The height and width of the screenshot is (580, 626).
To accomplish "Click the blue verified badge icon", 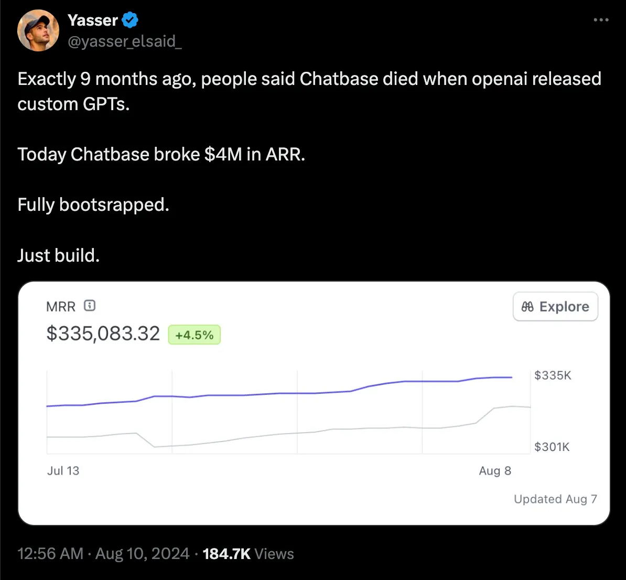I will point(130,20).
